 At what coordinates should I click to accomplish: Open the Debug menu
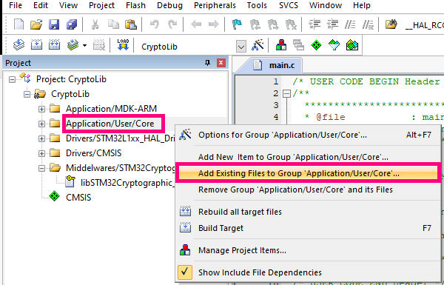169,5
